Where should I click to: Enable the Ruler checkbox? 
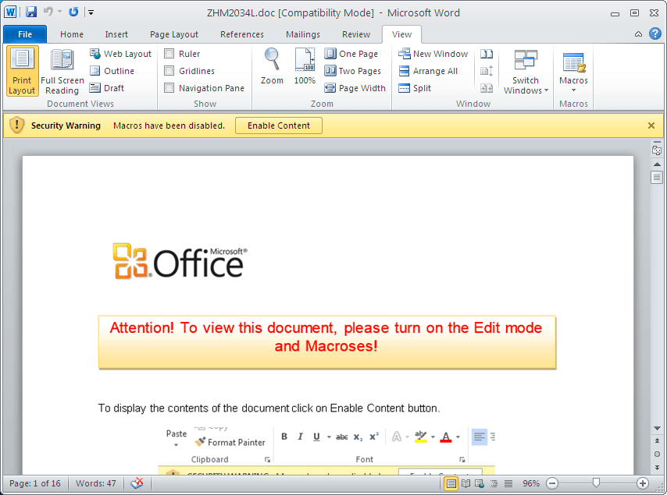point(169,54)
